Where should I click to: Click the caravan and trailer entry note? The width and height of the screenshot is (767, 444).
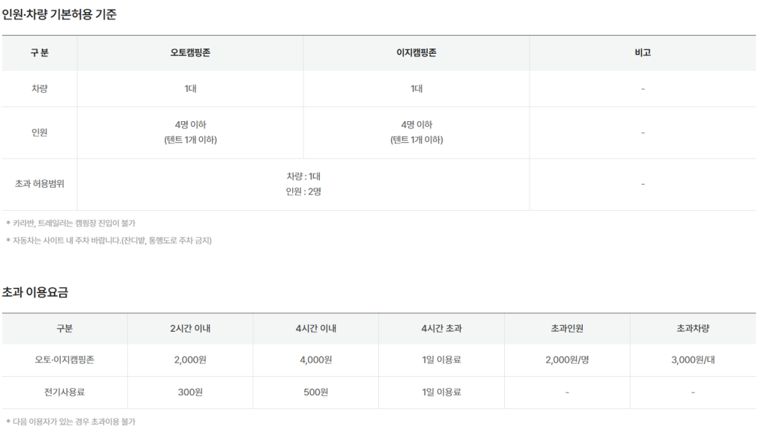[70, 223]
